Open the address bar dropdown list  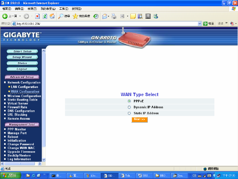tap(200, 24)
